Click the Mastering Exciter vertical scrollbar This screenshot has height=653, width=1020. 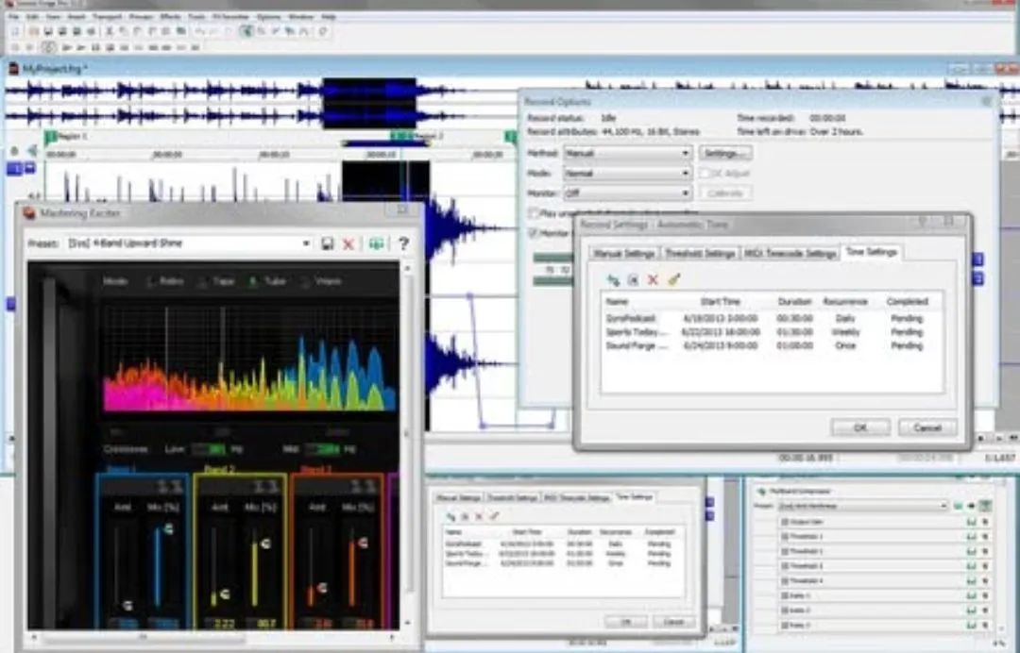coord(408,444)
